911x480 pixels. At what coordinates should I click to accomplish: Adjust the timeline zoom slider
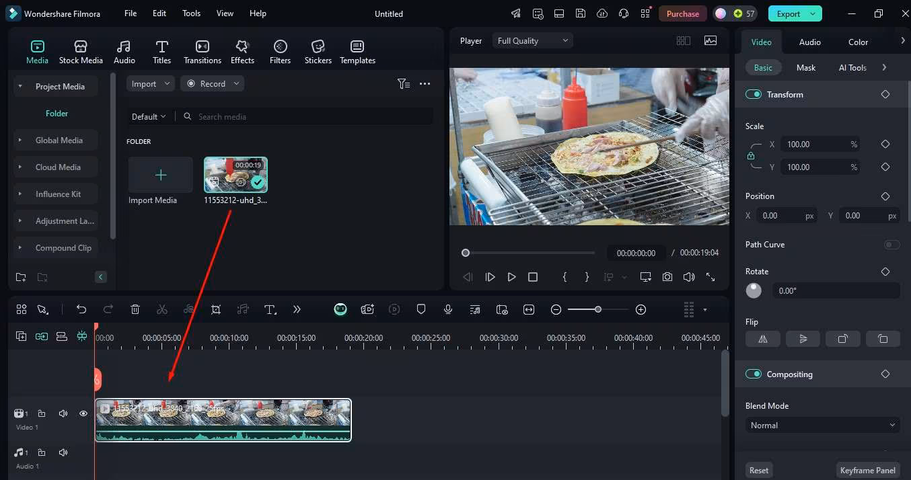click(597, 309)
